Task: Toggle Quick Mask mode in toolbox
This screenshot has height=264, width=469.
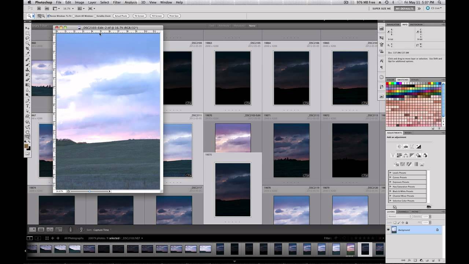Action: coord(27,153)
